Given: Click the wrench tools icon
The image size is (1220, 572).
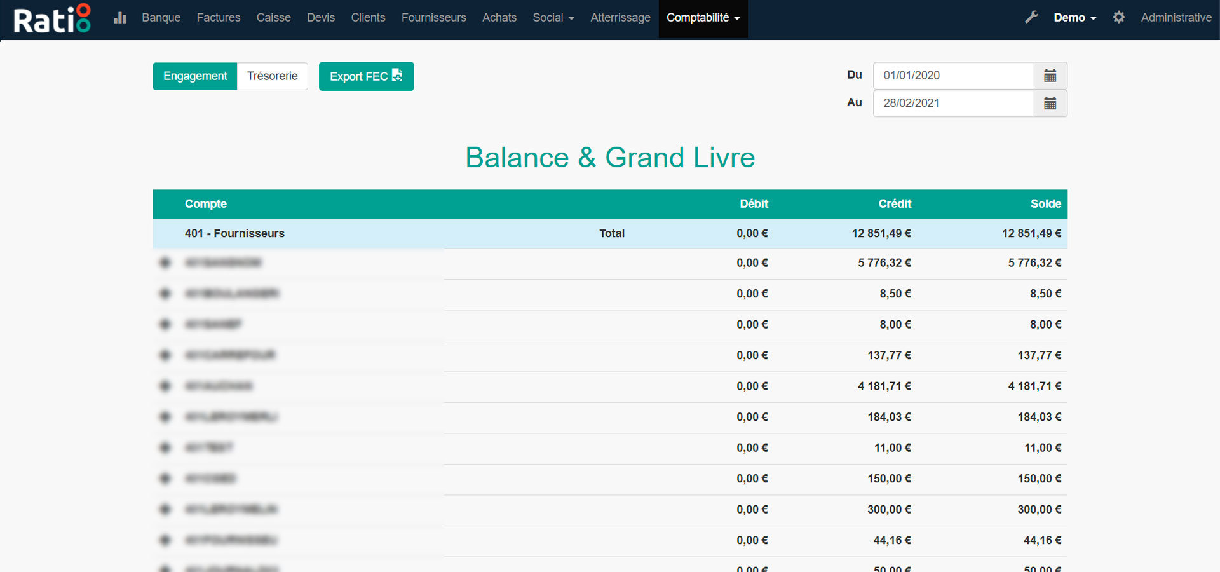Looking at the screenshot, I should [x=1031, y=18].
